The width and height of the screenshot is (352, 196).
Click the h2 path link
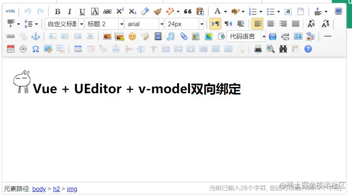[x=56, y=189]
